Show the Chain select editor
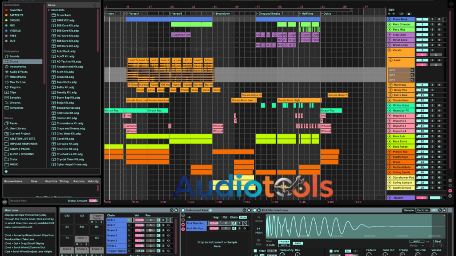This screenshot has width=456, height=256. [234, 217]
